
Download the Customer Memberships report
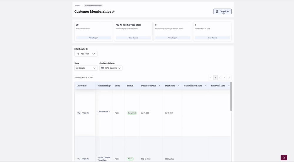click(x=223, y=11)
